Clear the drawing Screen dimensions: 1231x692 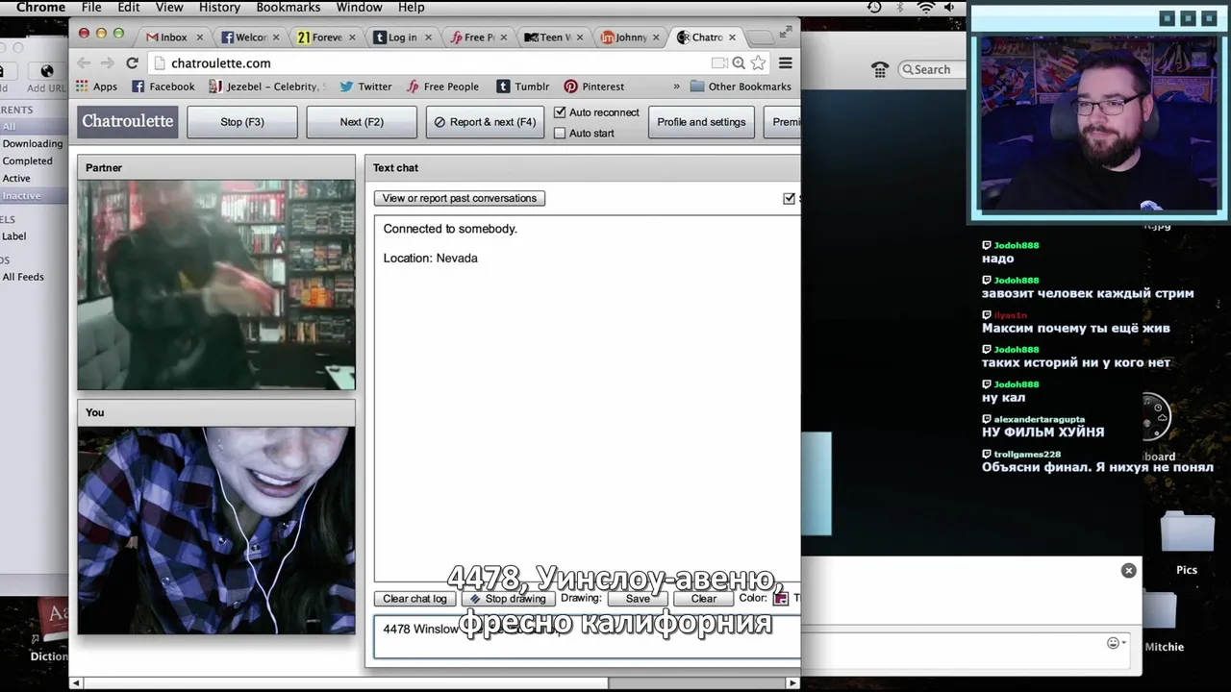click(x=704, y=599)
